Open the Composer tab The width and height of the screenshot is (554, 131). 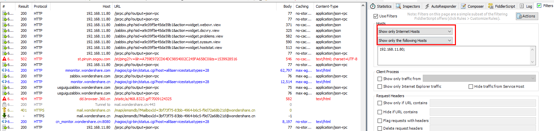click(x=472, y=6)
